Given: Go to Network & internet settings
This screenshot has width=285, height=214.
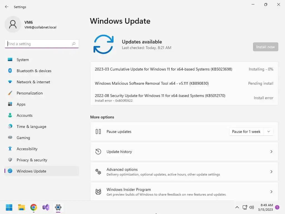Looking at the screenshot, I should coord(42,82).
